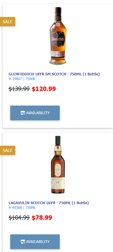Click the SALE badge on Lagavulin card
The height and width of the screenshot is (252, 113).
(8, 150)
